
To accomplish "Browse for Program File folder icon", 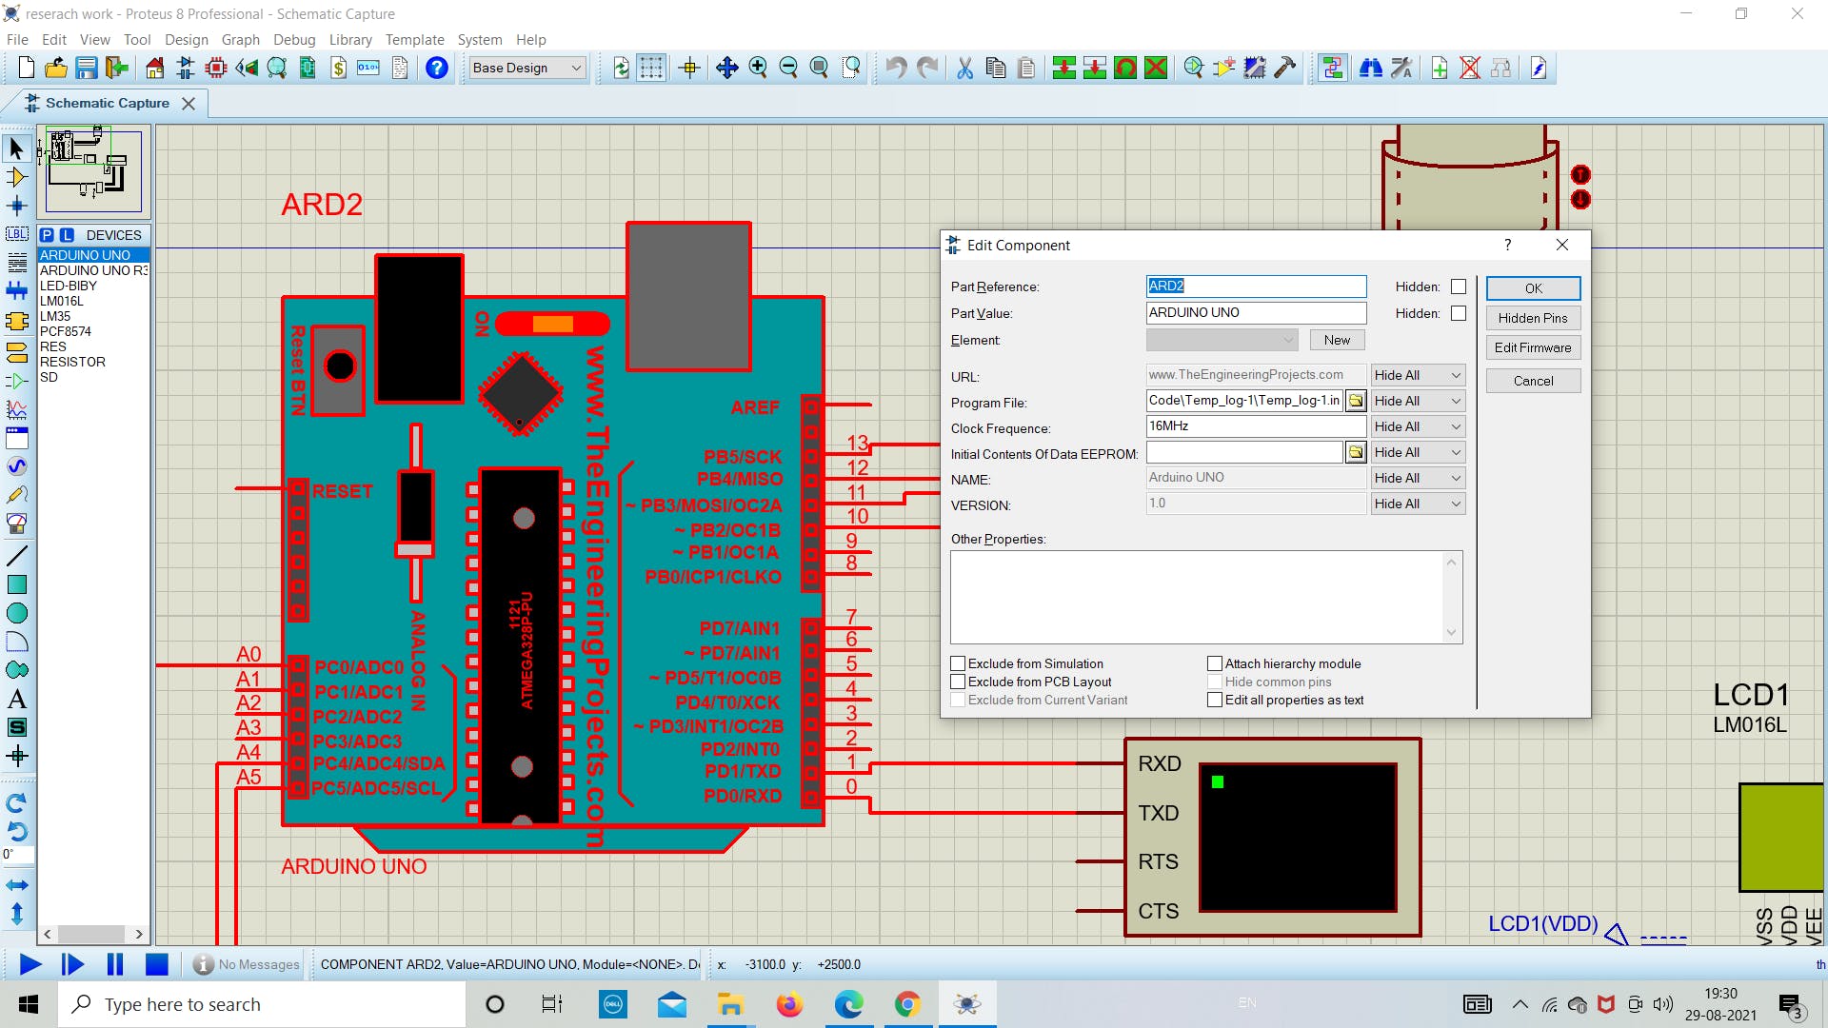I will (1356, 401).
